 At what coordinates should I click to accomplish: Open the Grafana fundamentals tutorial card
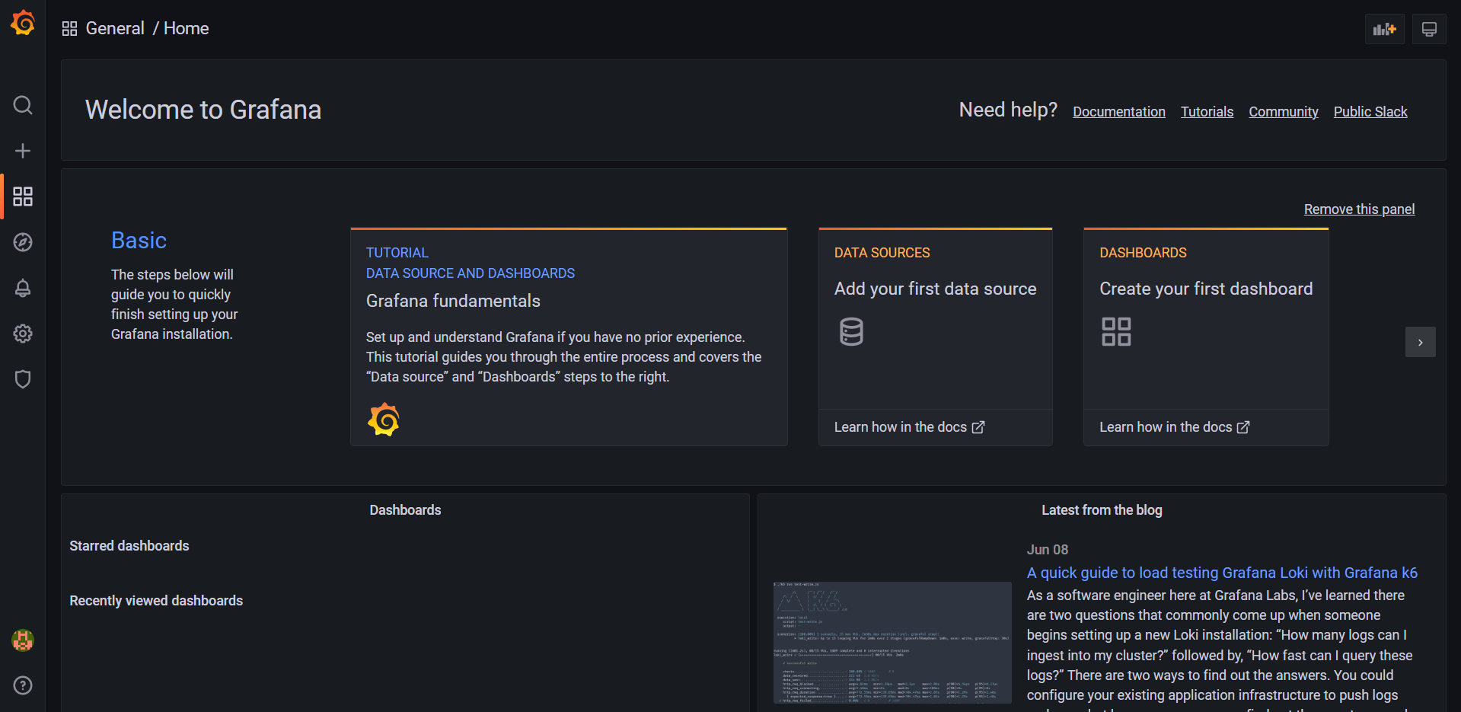pyautogui.click(x=568, y=337)
